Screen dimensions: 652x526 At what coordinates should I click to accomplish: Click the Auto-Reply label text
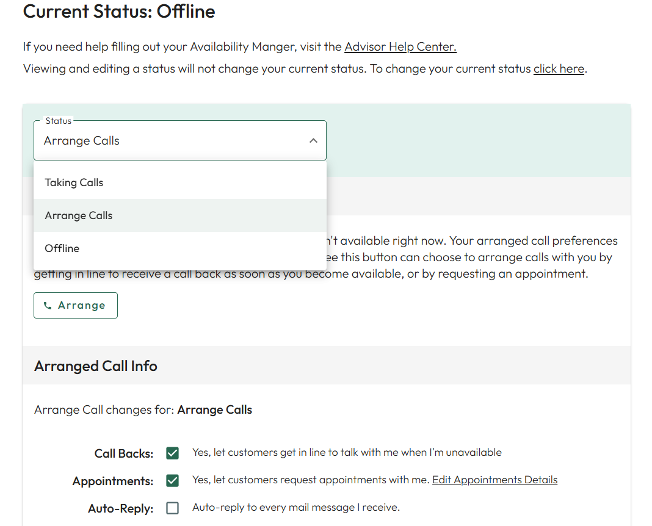(x=120, y=508)
